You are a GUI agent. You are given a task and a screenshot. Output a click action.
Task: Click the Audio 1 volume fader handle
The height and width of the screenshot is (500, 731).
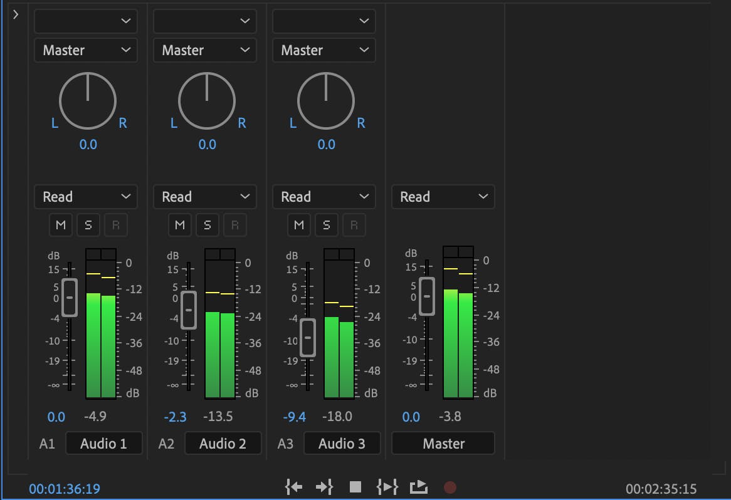pyautogui.click(x=70, y=298)
